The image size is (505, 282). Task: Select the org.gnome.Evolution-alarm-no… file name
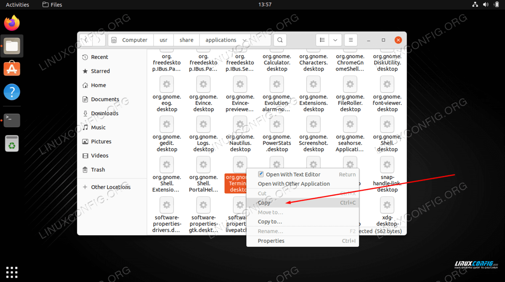tap(276, 103)
